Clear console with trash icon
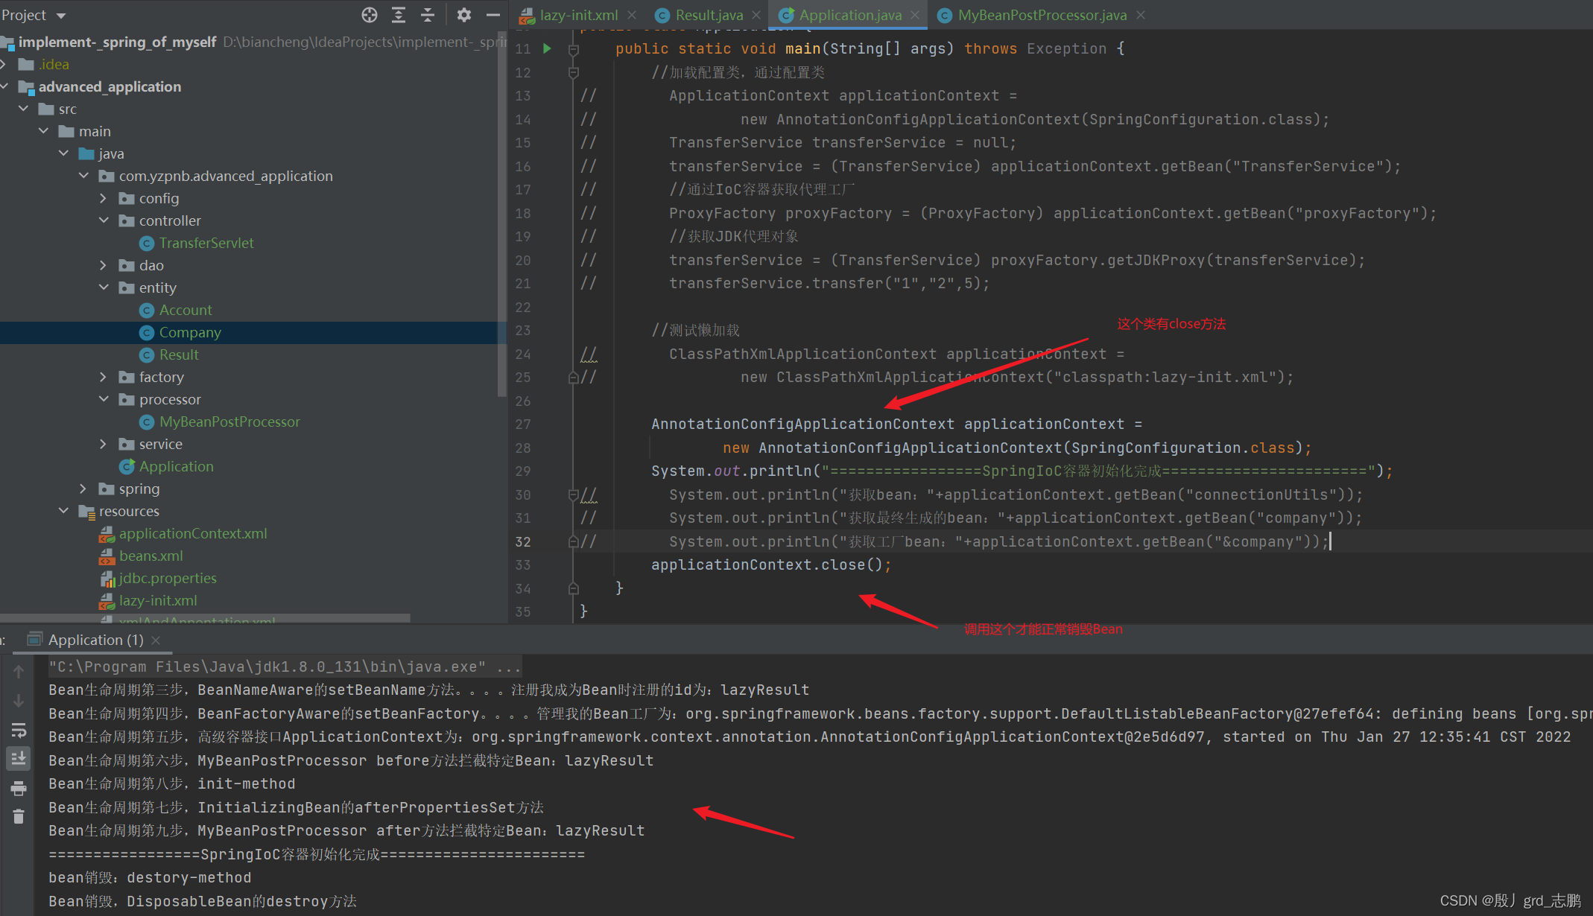Image resolution: width=1593 pixels, height=916 pixels. [19, 817]
